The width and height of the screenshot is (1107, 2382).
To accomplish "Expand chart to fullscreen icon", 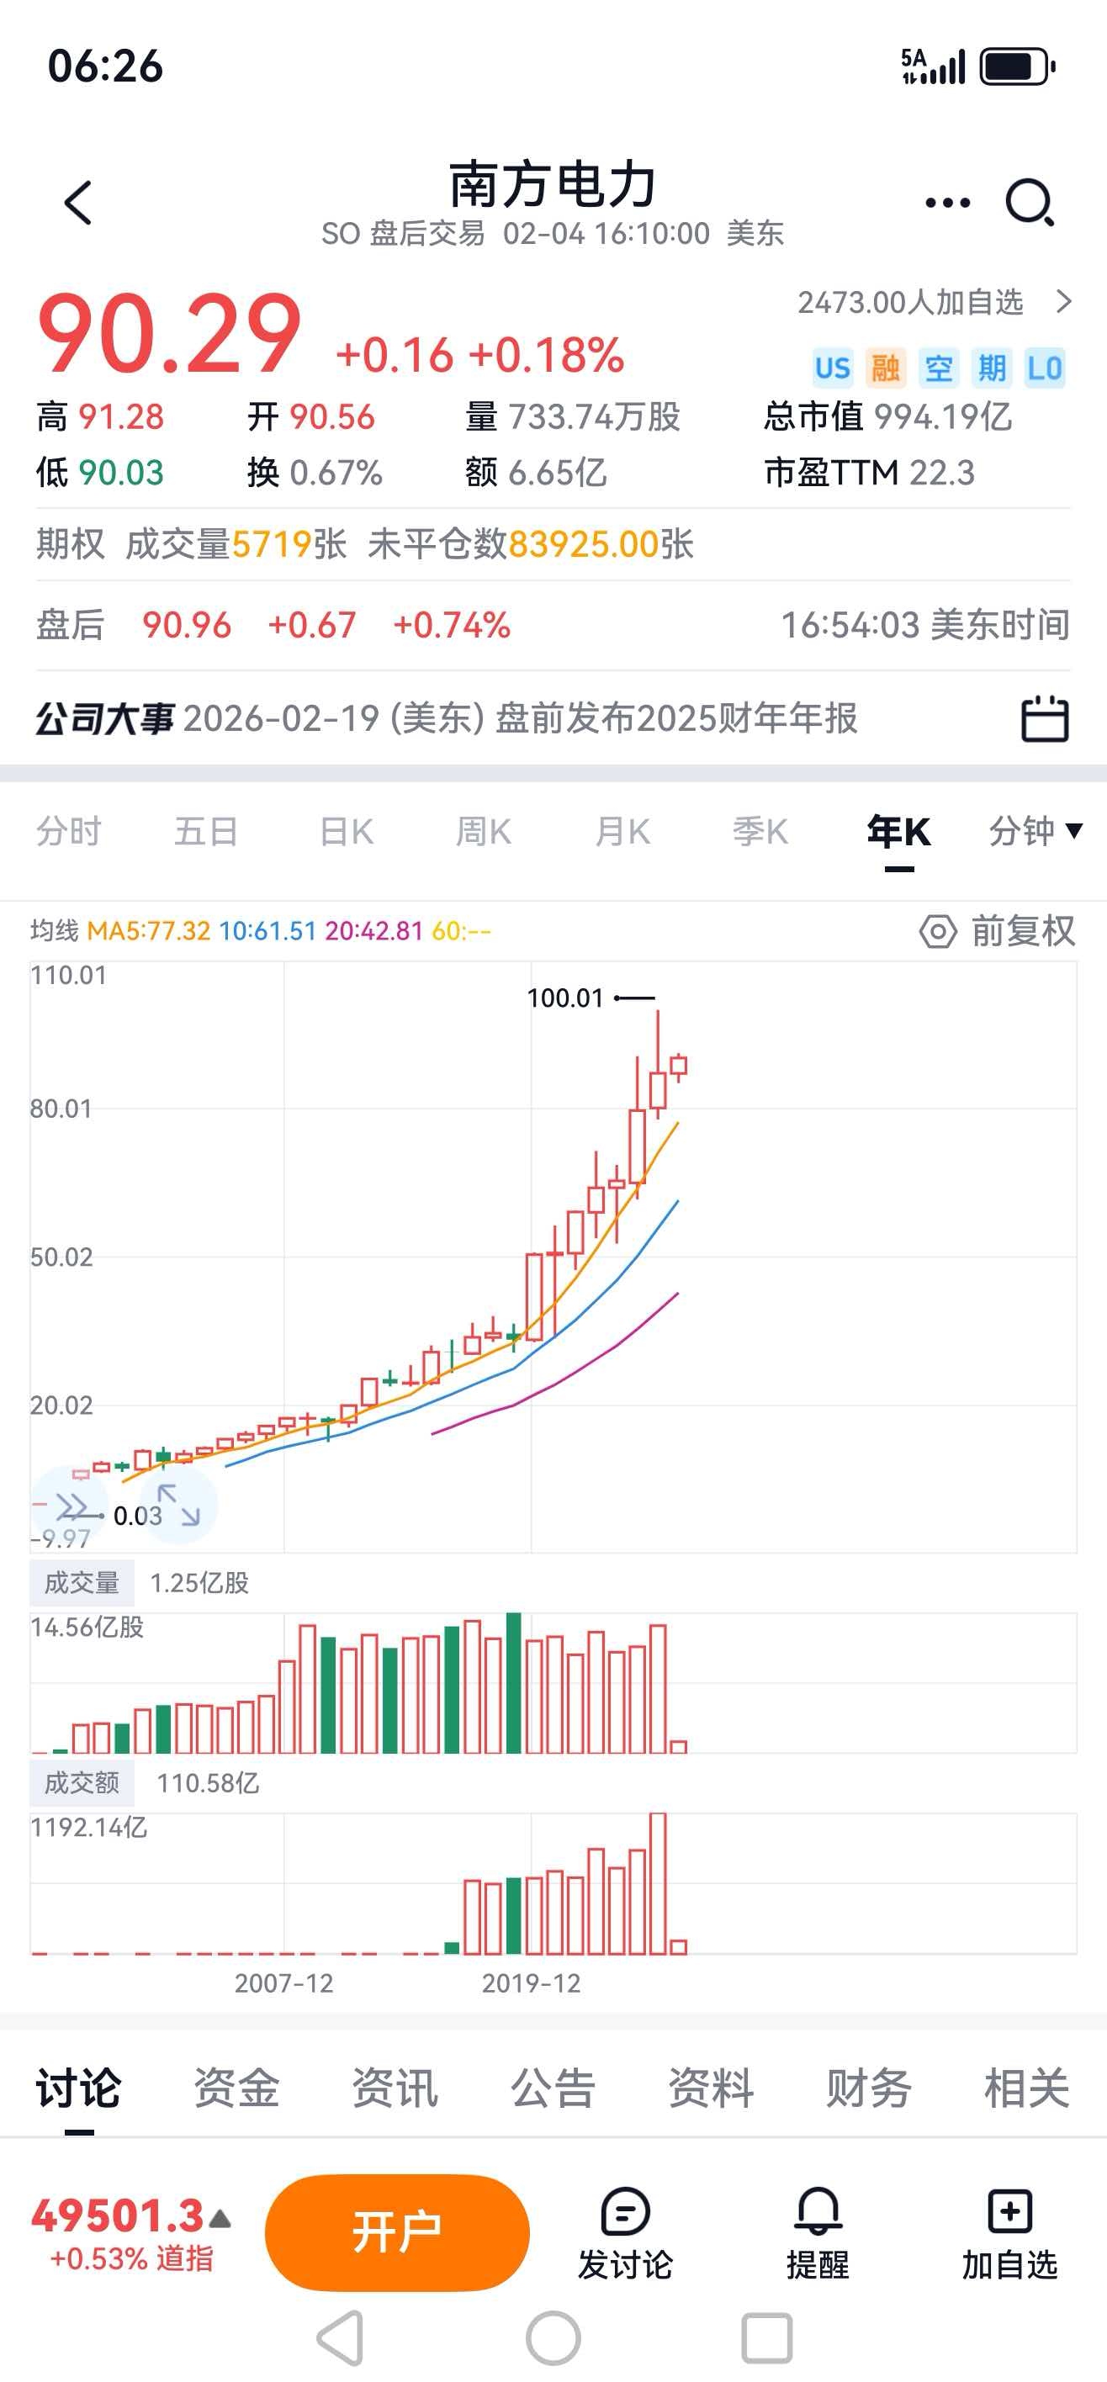I will [178, 1505].
